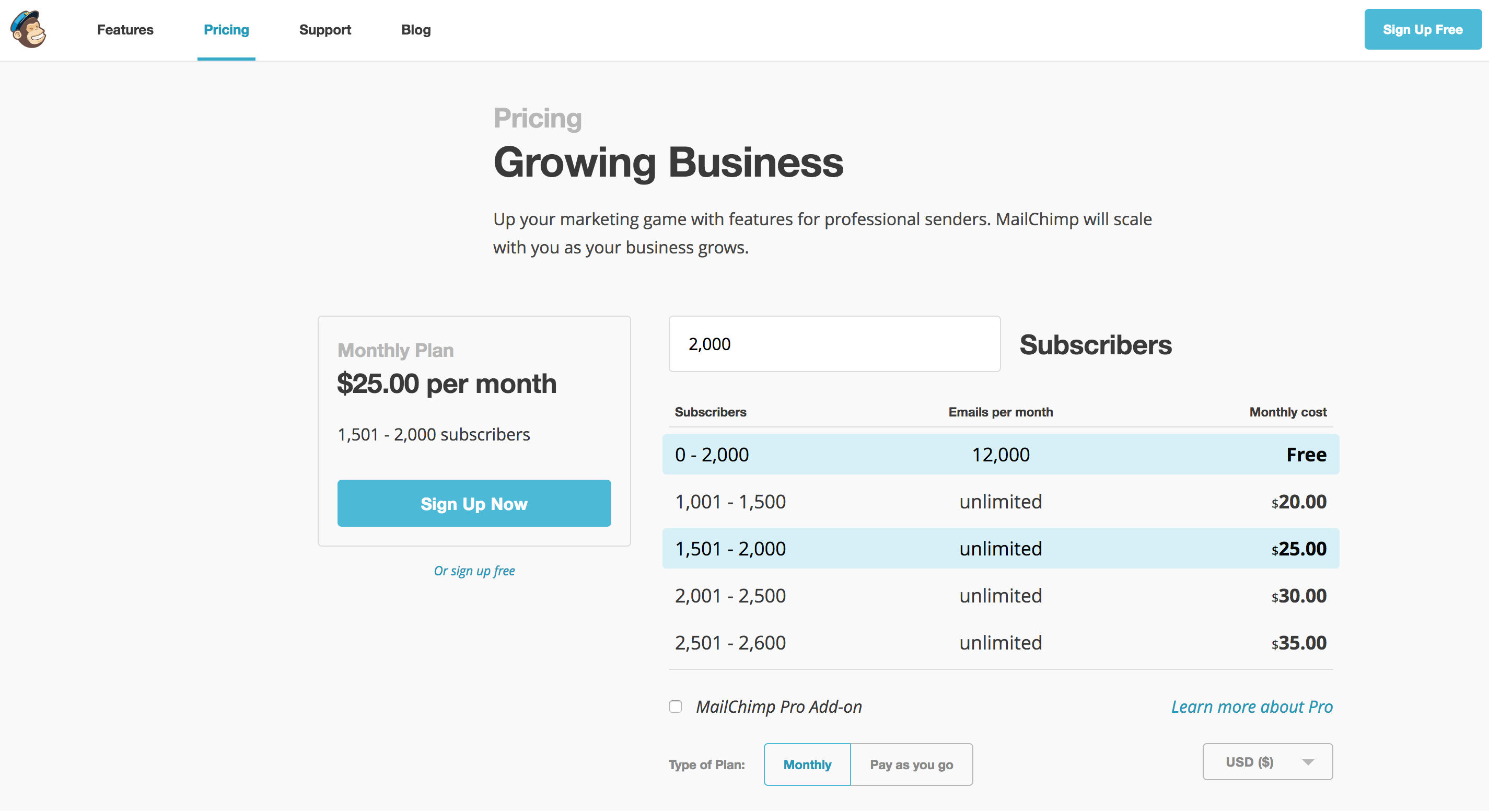
Task: Click into the subscribers count field
Action: click(834, 344)
